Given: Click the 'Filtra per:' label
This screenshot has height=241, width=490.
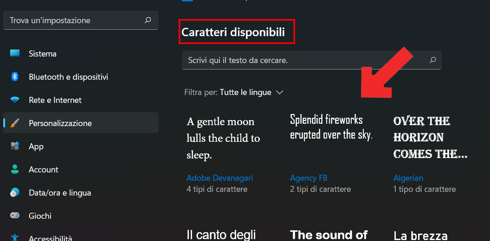Looking at the screenshot, I should pos(201,92).
